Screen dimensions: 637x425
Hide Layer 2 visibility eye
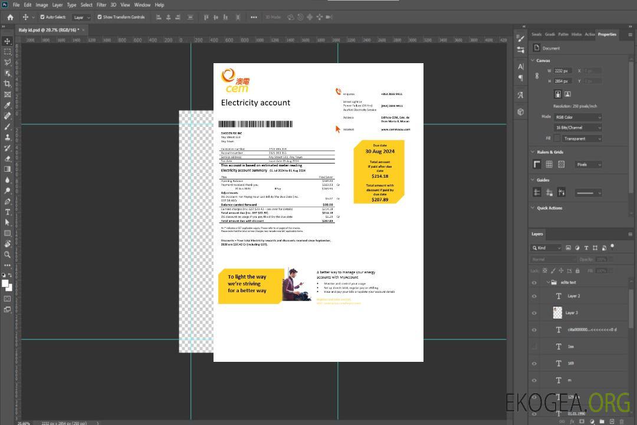534,296
